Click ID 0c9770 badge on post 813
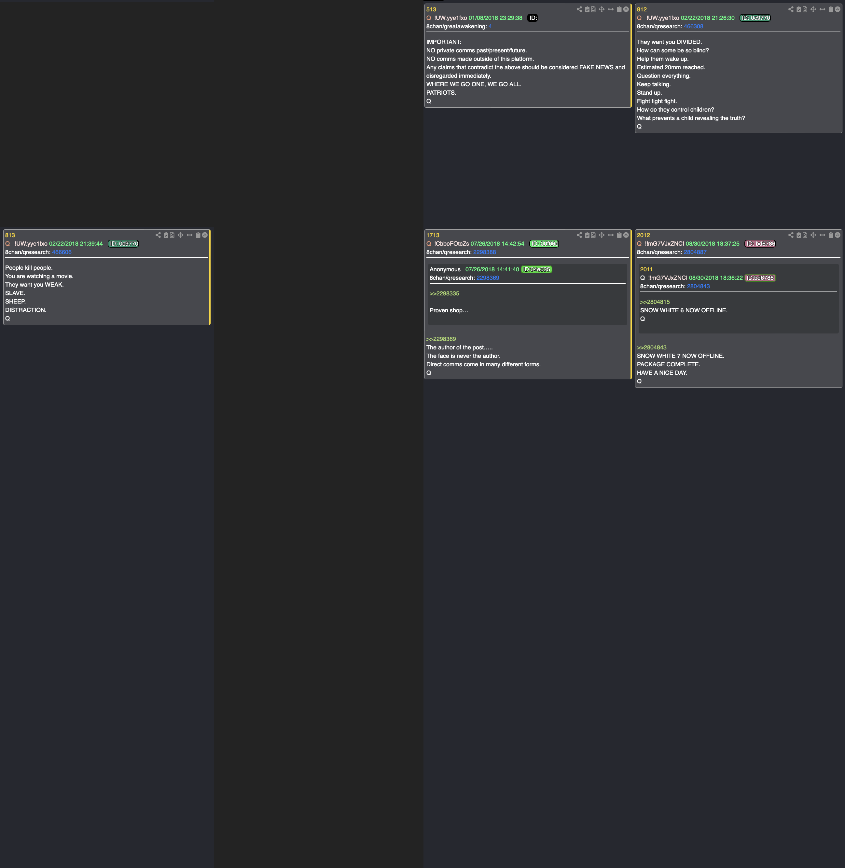Image resolution: width=845 pixels, height=868 pixels. coord(124,244)
